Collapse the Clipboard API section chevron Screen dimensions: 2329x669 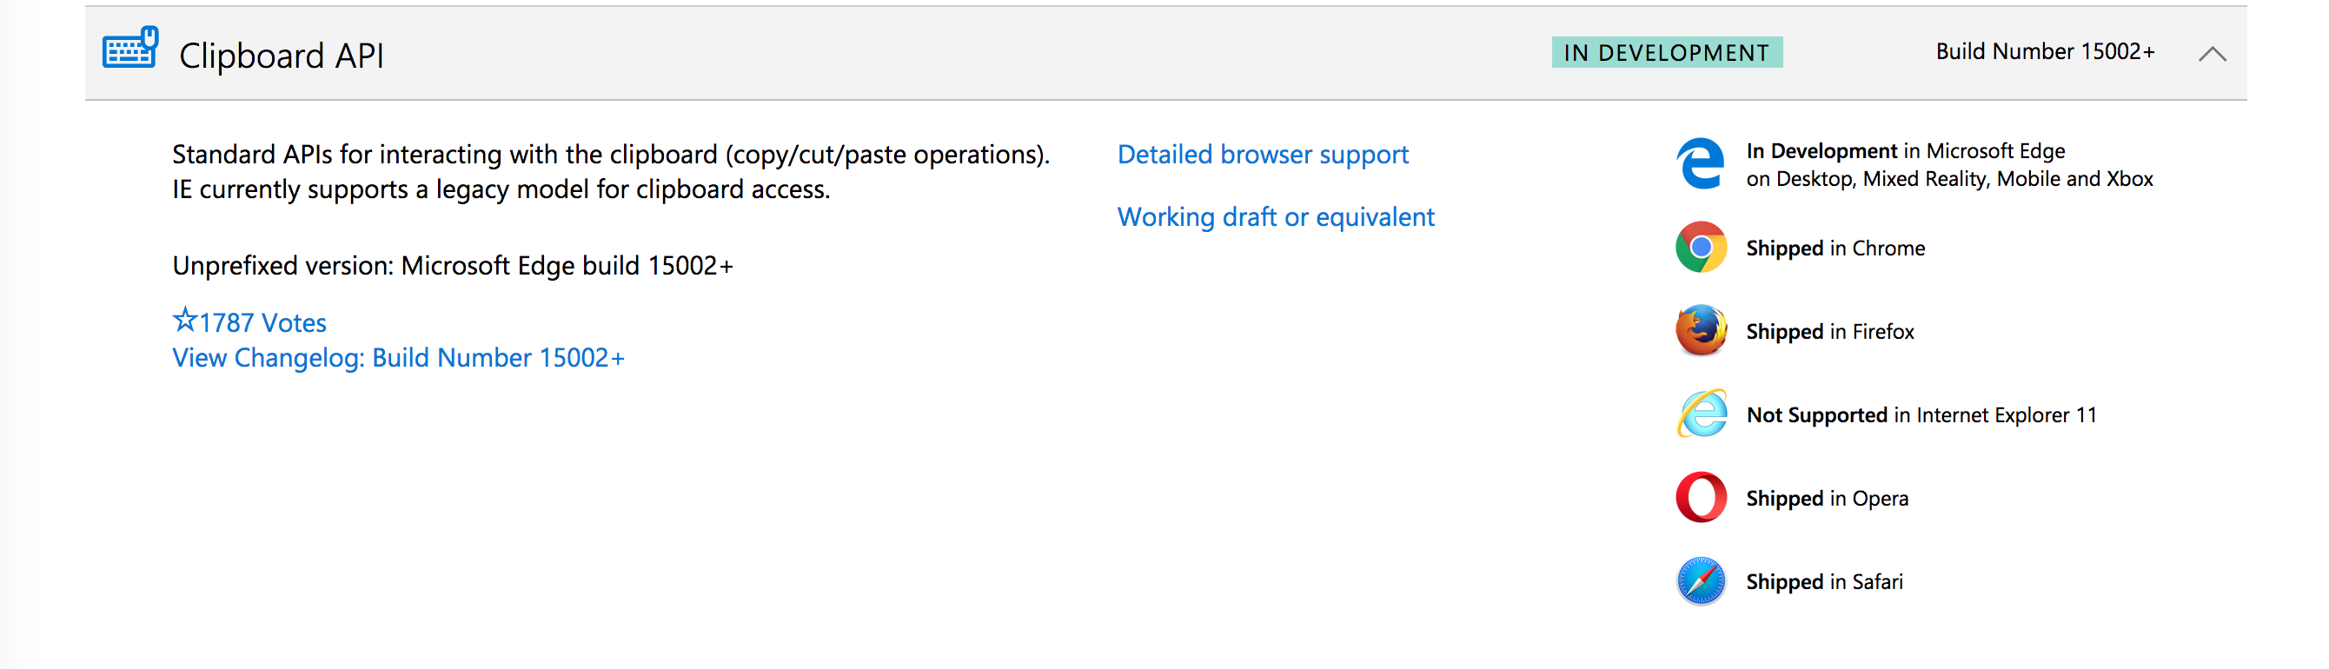point(2212,54)
